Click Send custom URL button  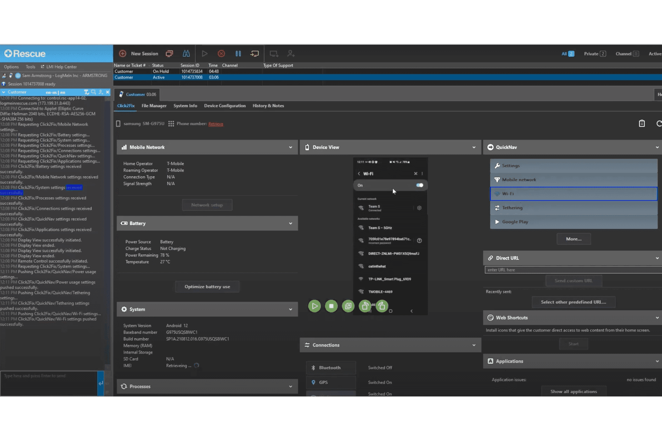tap(574, 281)
